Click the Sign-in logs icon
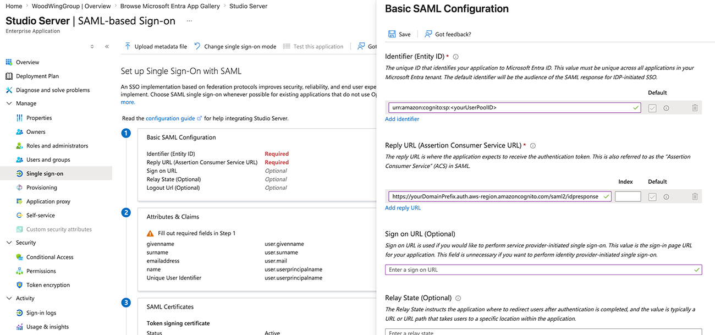 20,312
